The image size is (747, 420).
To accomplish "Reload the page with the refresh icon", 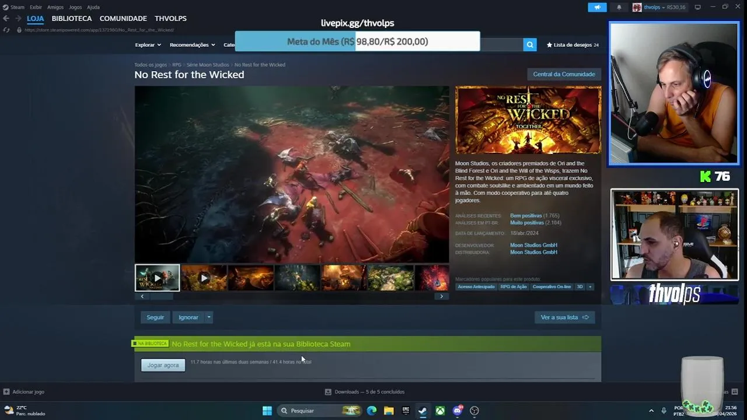I will [6, 30].
